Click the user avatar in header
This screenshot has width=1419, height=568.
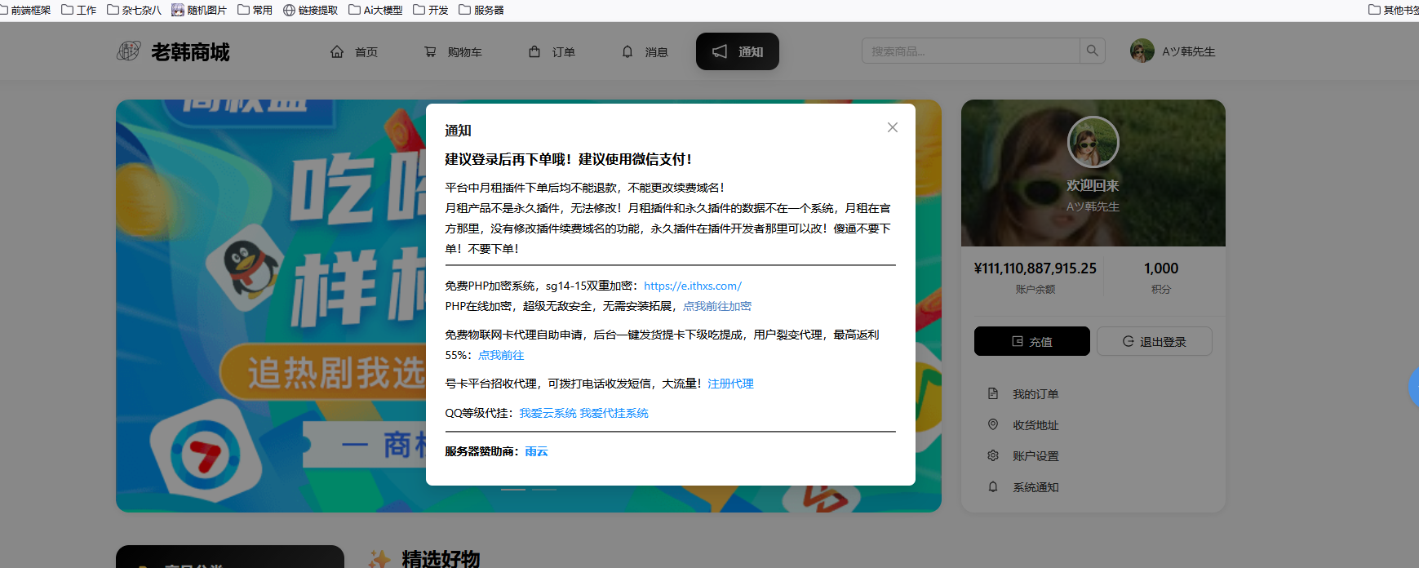point(1142,51)
